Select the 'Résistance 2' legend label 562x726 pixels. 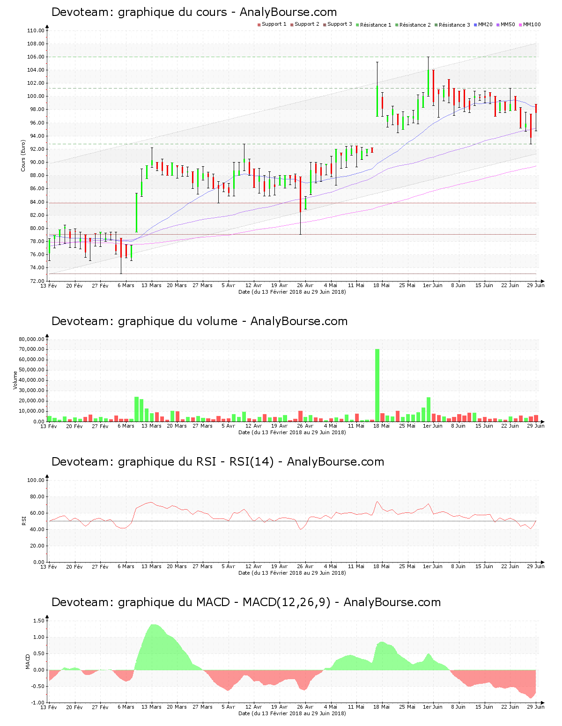415,25
